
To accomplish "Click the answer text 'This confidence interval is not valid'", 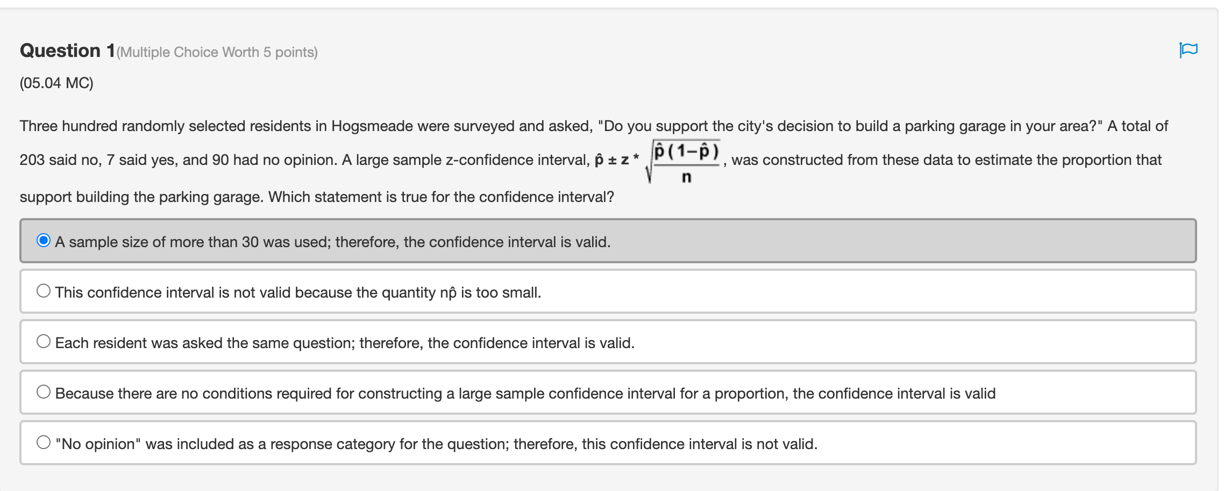I will click(x=173, y=293).
